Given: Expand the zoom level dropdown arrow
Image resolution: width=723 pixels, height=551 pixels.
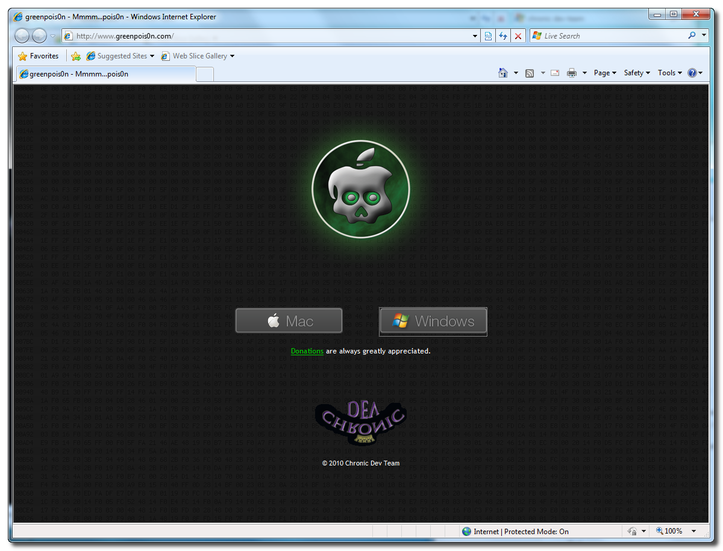Looking at the screenshot, I should [x=693, y=531].
